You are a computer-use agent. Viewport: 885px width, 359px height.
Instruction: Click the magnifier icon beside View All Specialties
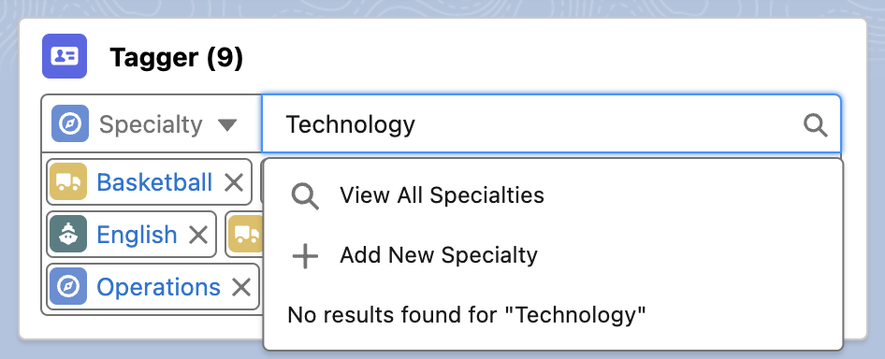coord(305,196)
